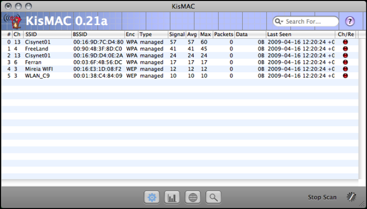
Task: Open the search filter dropdown magnifier
Action: tap(279, 22)
